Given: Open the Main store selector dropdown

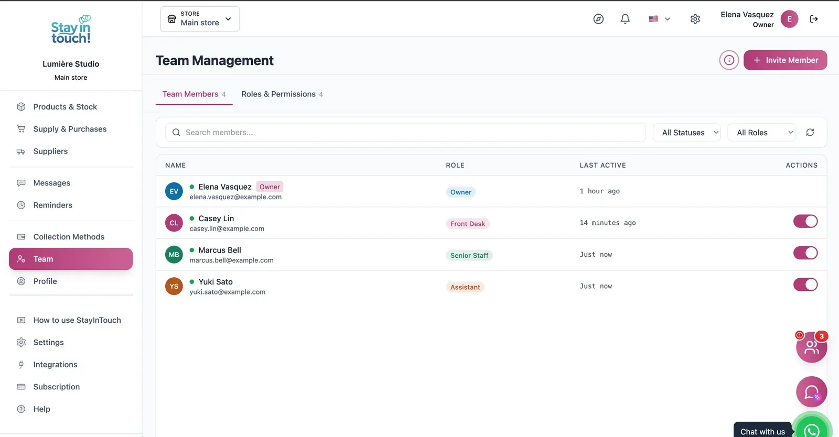Looking at the screenshot, I should pos(200,19).
